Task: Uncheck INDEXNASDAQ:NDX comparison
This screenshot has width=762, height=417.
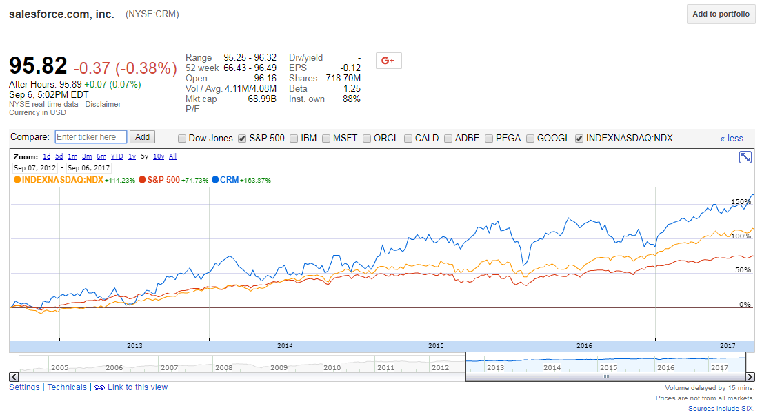Action: 579,139
